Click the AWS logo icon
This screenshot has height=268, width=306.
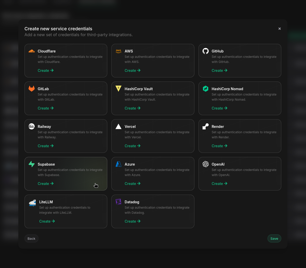pyautogui.click(x=118, y=51)
